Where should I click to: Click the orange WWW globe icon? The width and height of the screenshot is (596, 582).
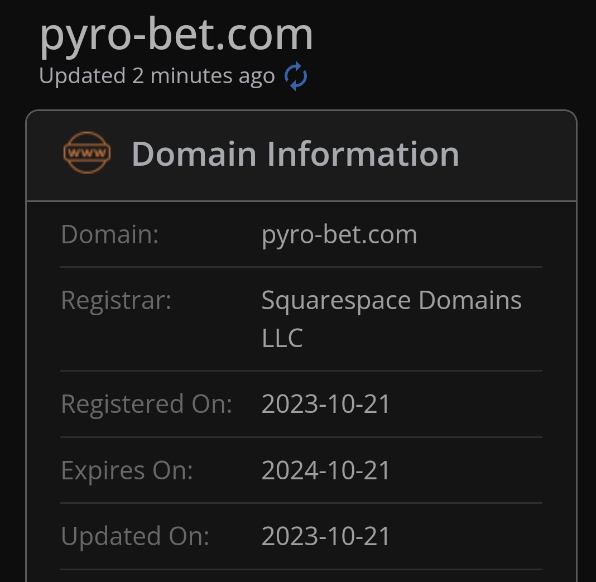coord(87,153)
